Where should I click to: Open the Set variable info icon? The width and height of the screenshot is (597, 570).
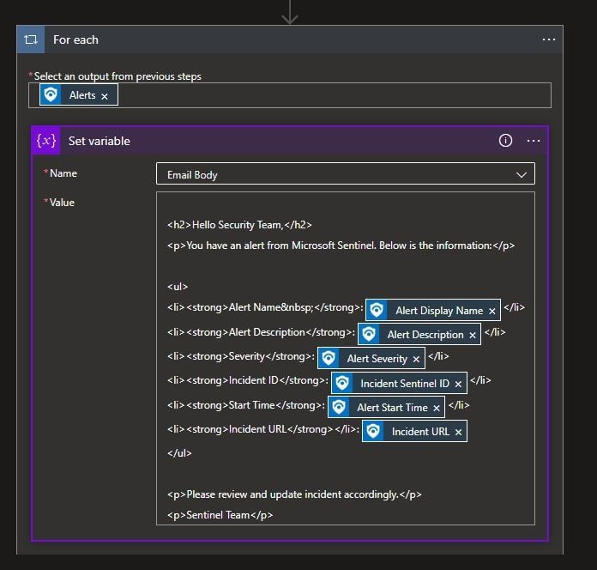[x=505, y=141]
